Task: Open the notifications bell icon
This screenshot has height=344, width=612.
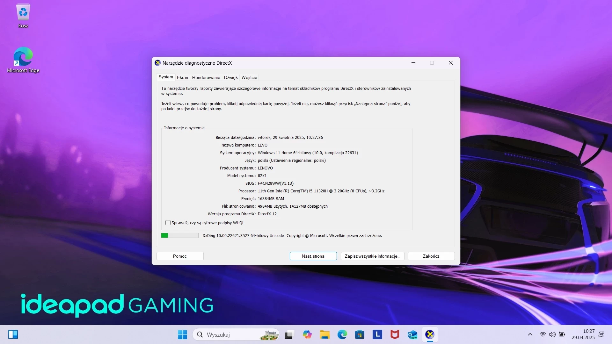Action: pyautogui.click(x=601, y=334)
